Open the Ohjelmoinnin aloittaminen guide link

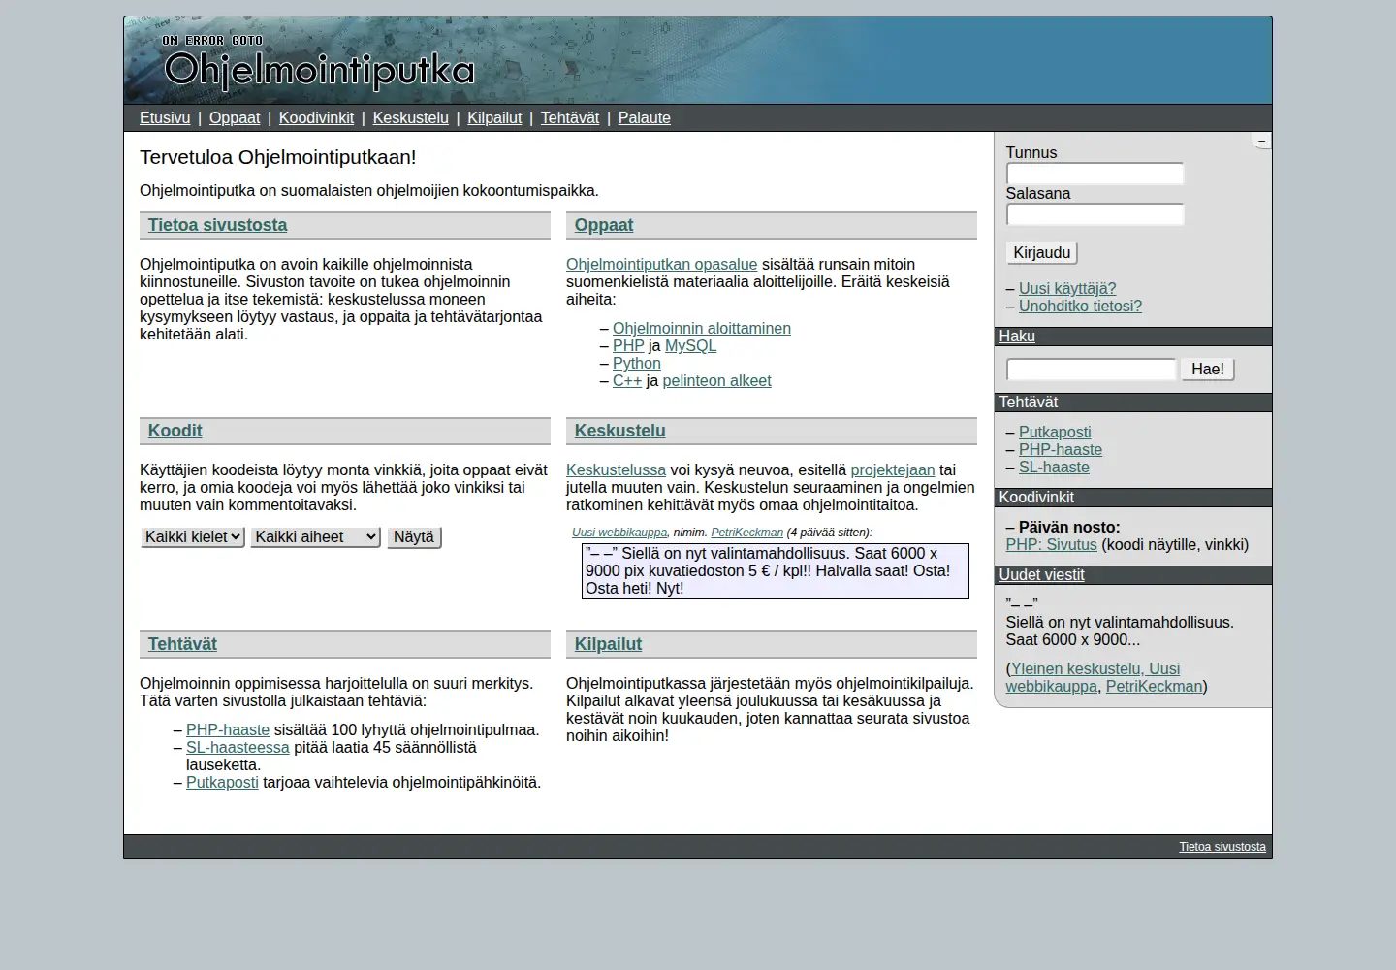pos(702,328)
